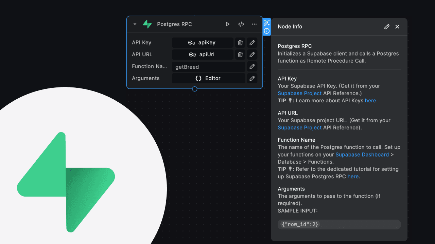Delete the apiKey credential with the trash icon
The width and height of the screenshot is (435, 244).
pyautogui.click(x=240, y=42)
